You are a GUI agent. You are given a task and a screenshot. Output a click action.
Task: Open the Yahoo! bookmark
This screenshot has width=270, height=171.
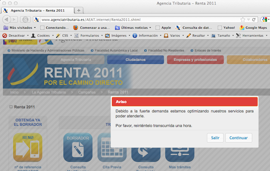tap(226, 27)
